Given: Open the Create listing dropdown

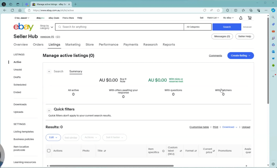Looking at the screenshot, I should point(240,55).
